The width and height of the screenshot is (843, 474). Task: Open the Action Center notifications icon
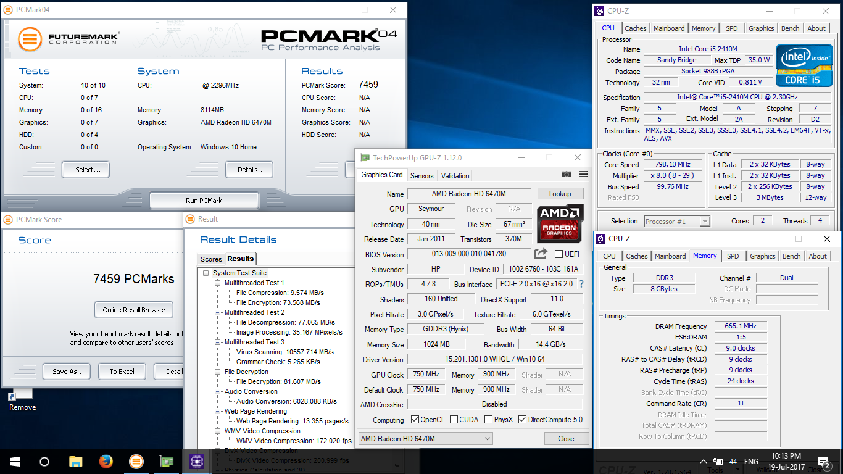pos(823,462)
